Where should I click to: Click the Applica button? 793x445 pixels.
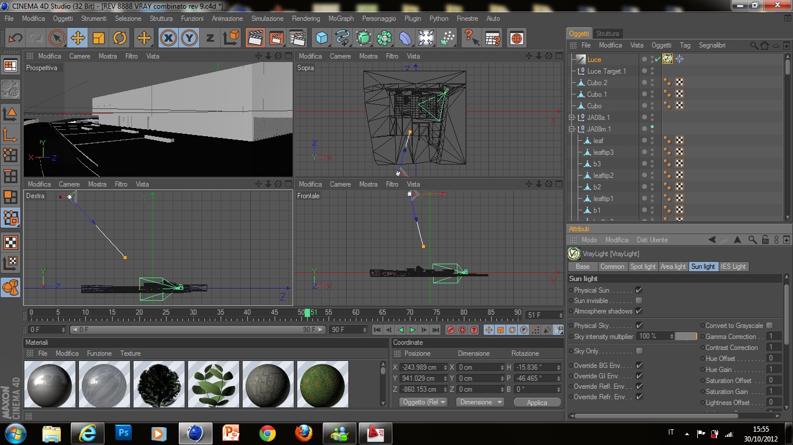(536, 402)
